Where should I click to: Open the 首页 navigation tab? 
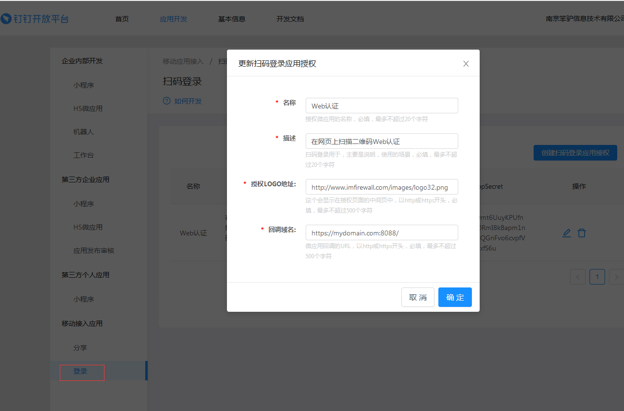click(122, 19)
